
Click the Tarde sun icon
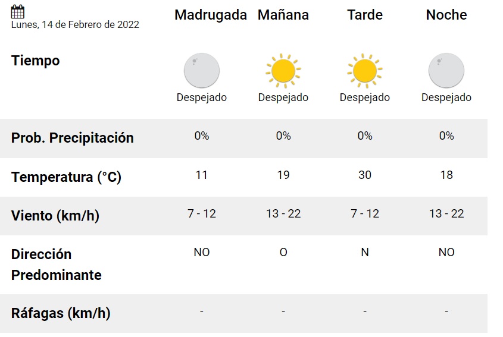(x=365, y=71)
